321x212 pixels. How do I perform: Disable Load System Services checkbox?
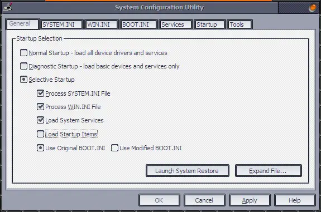click(x=40, y=120)
